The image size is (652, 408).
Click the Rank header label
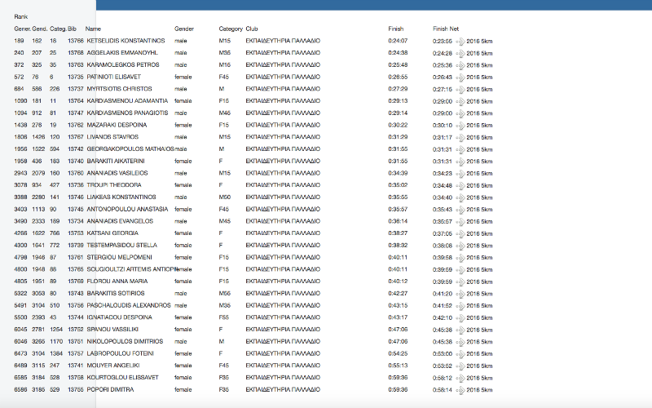[21, 16]
